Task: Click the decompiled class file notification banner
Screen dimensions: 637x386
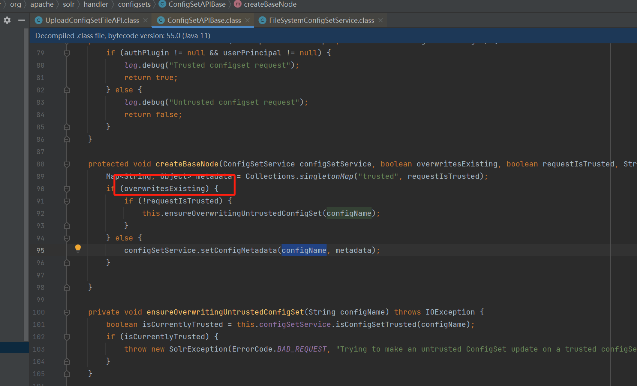Action: point(333,36)
